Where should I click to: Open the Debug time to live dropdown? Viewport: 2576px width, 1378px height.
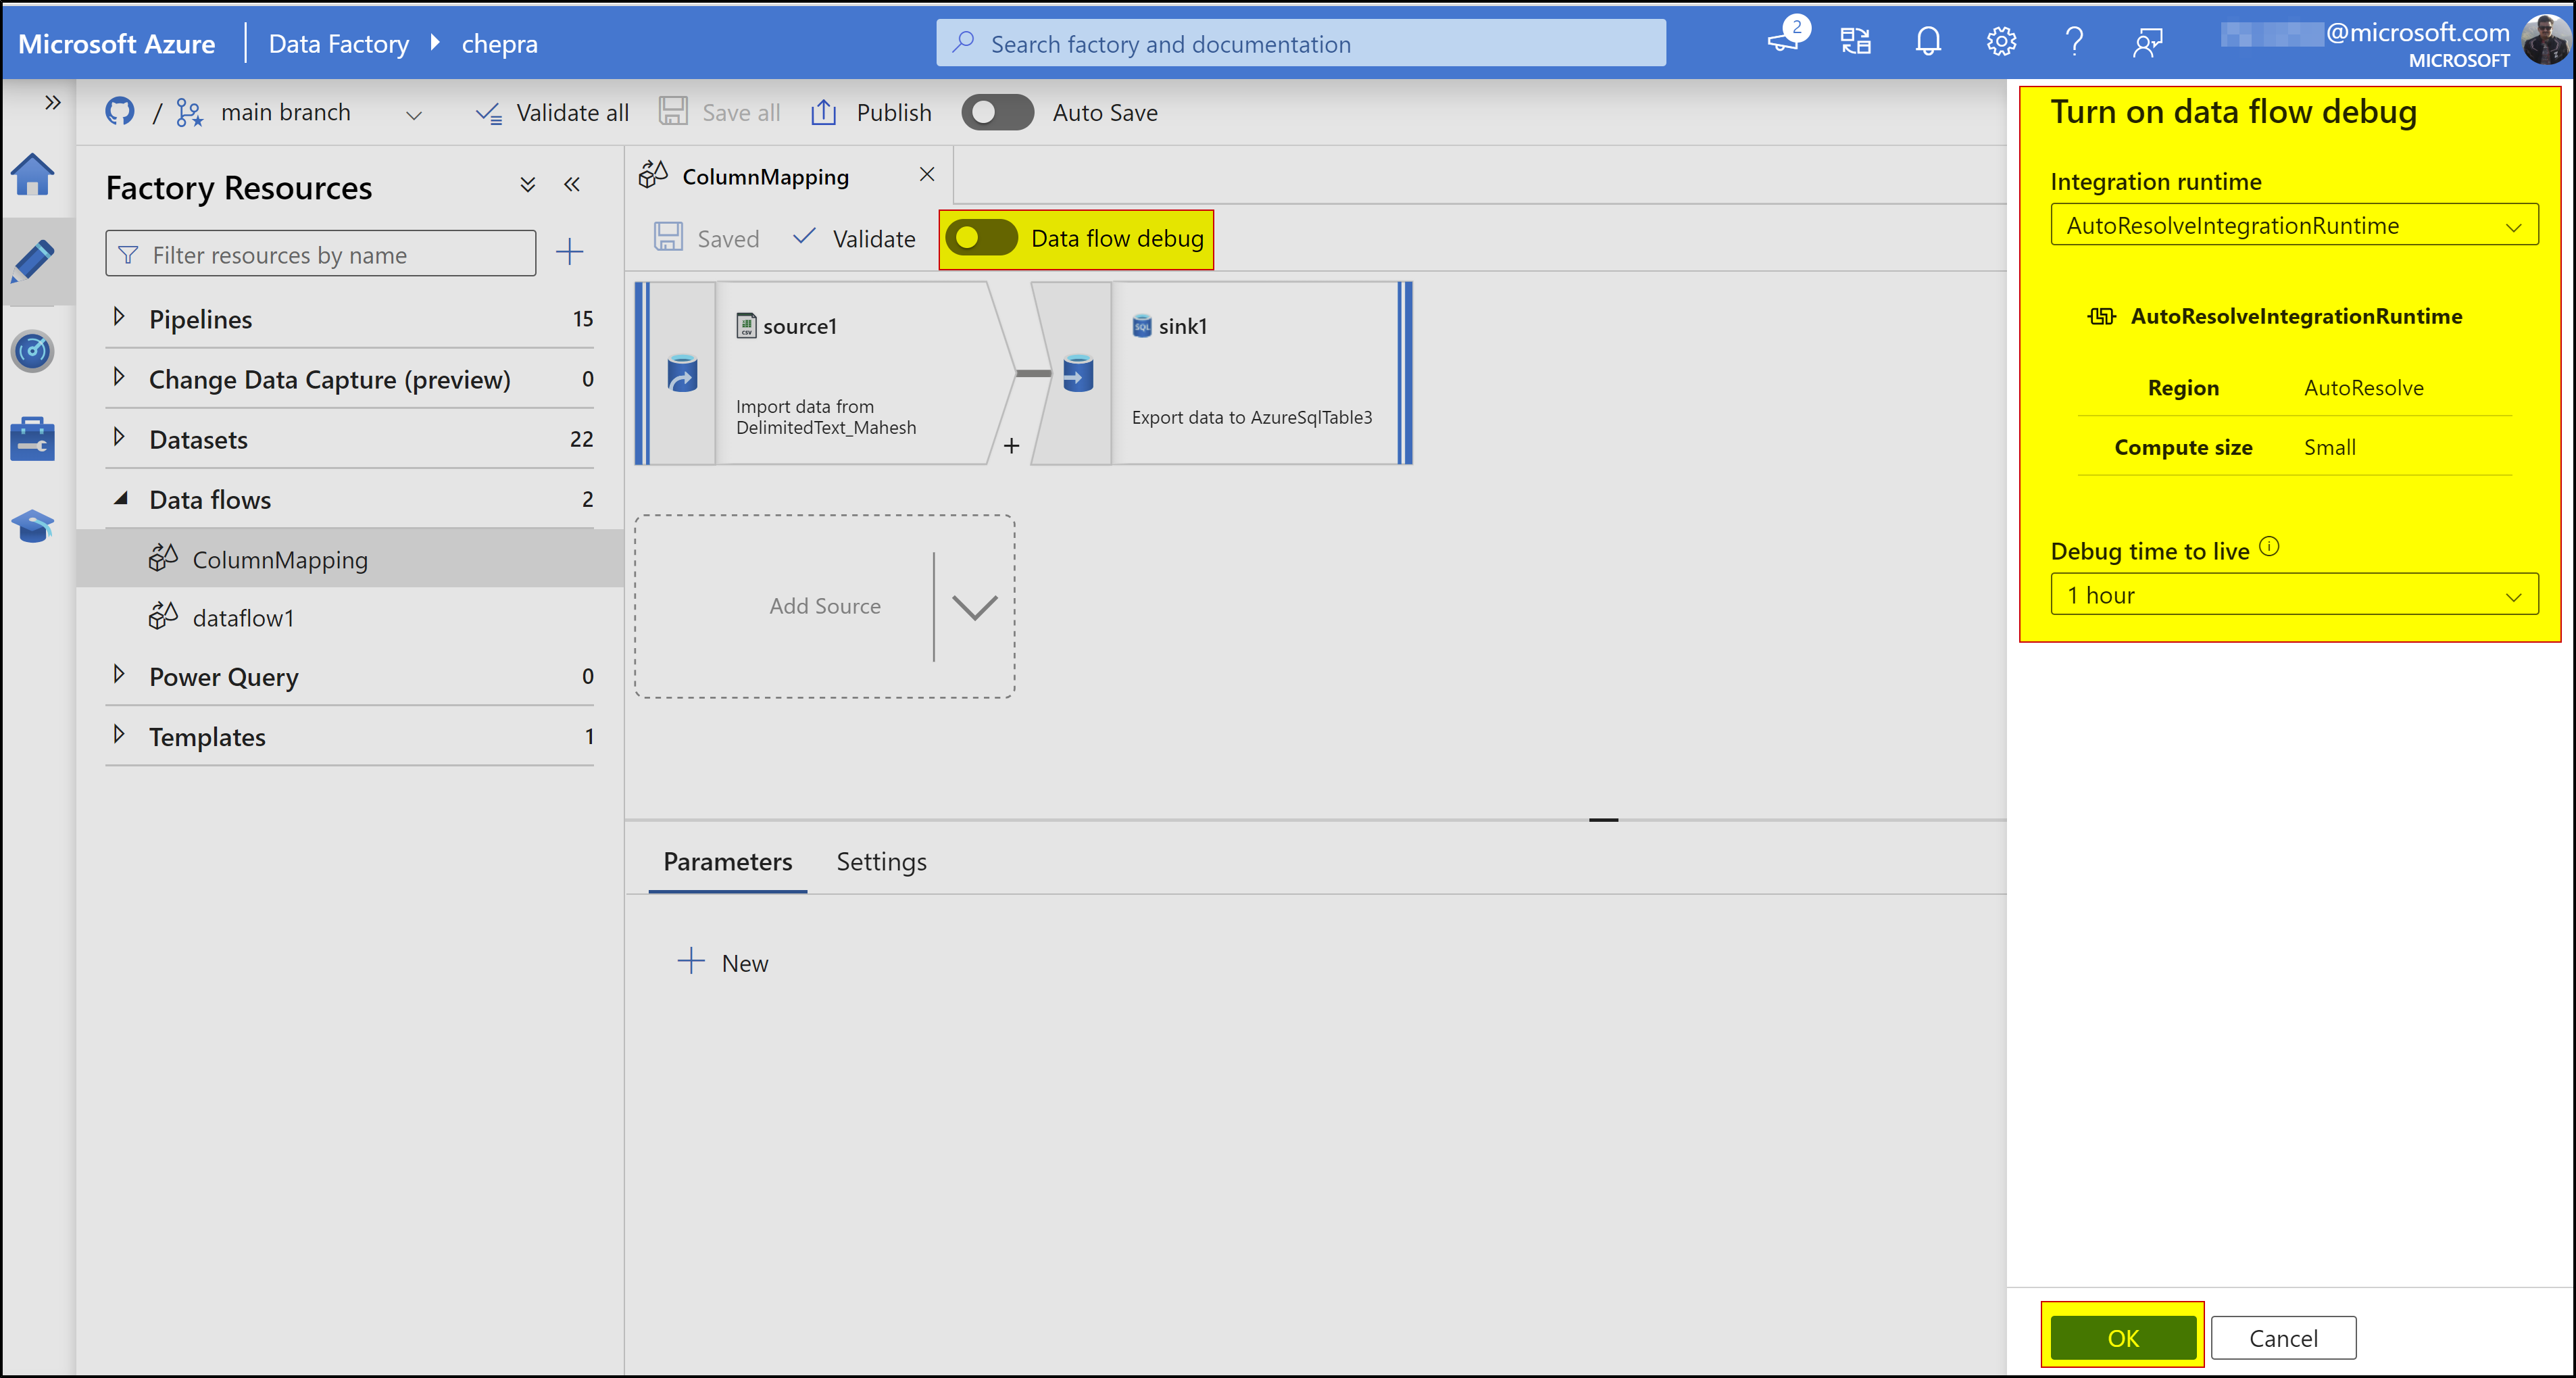point(2293,595)
